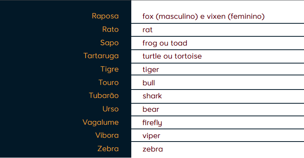304x158 pixels.
Task: Click the Urso label
Action: (x=111, y=109)
